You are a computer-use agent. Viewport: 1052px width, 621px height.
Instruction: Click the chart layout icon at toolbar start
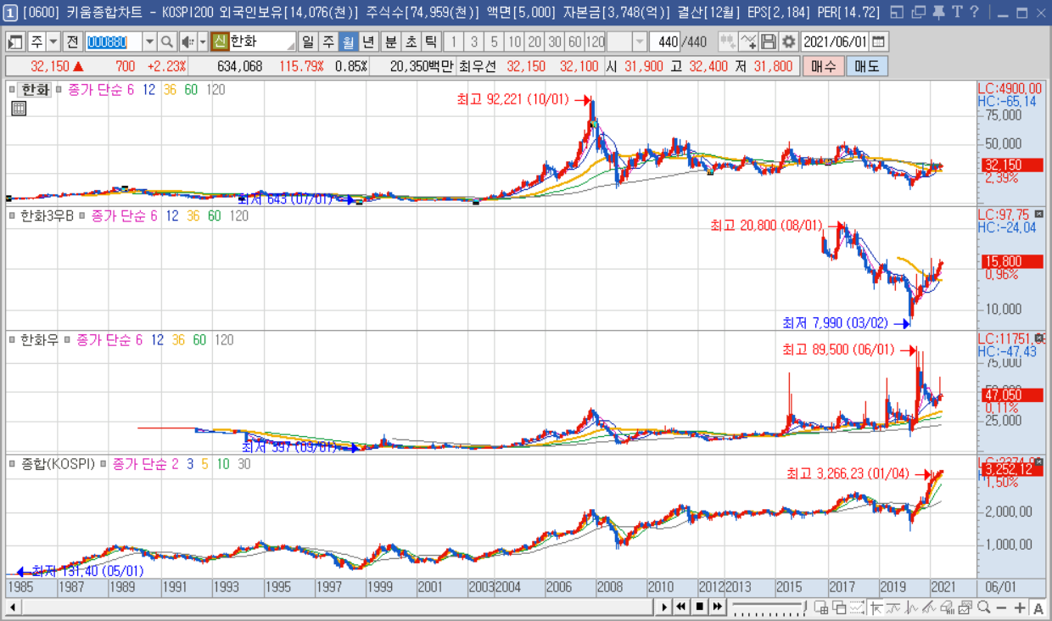click(x=16, y=42)
